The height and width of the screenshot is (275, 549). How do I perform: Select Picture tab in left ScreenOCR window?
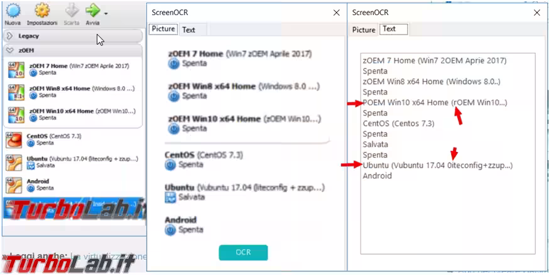tap(163, 29)
